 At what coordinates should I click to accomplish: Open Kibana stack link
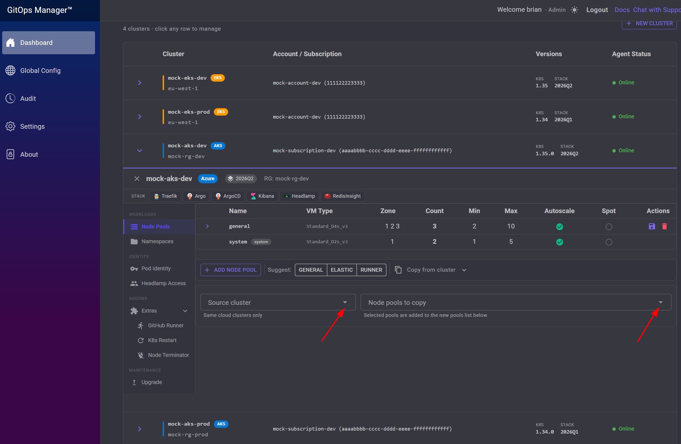[x=262, y=196]
